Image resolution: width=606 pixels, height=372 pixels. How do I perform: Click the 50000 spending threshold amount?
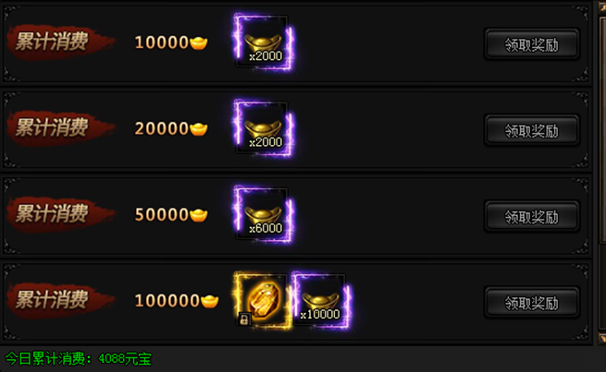(x=162, y=215)
